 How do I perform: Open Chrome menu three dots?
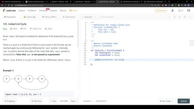[x=192, y=5]
